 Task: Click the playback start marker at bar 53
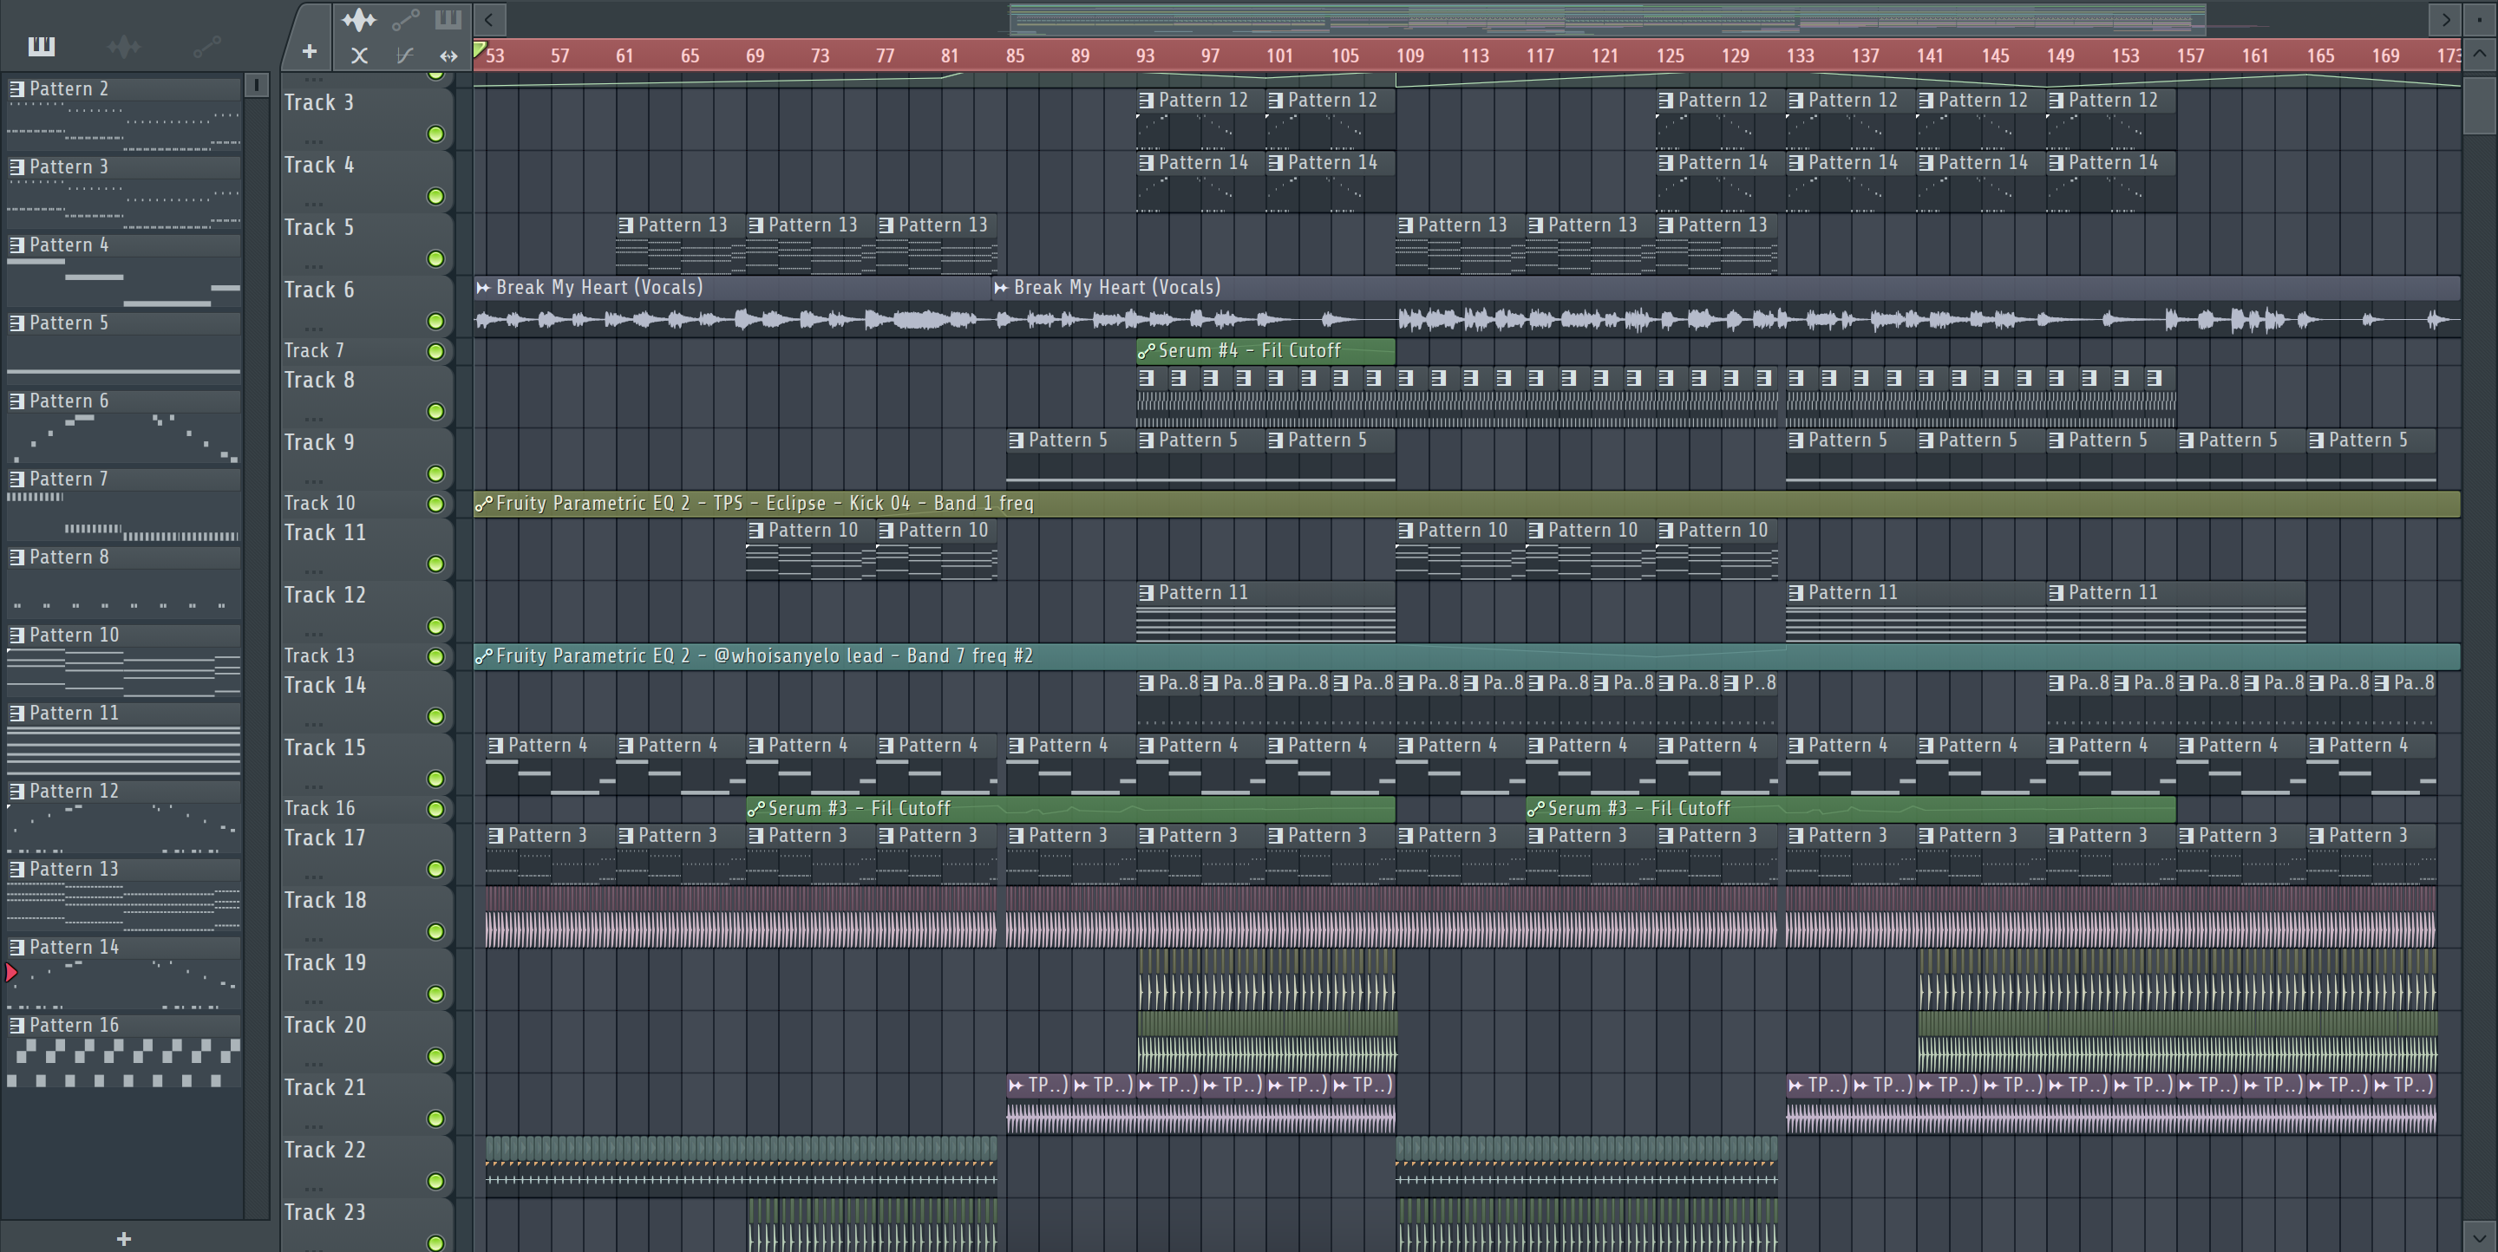point(479,49)
